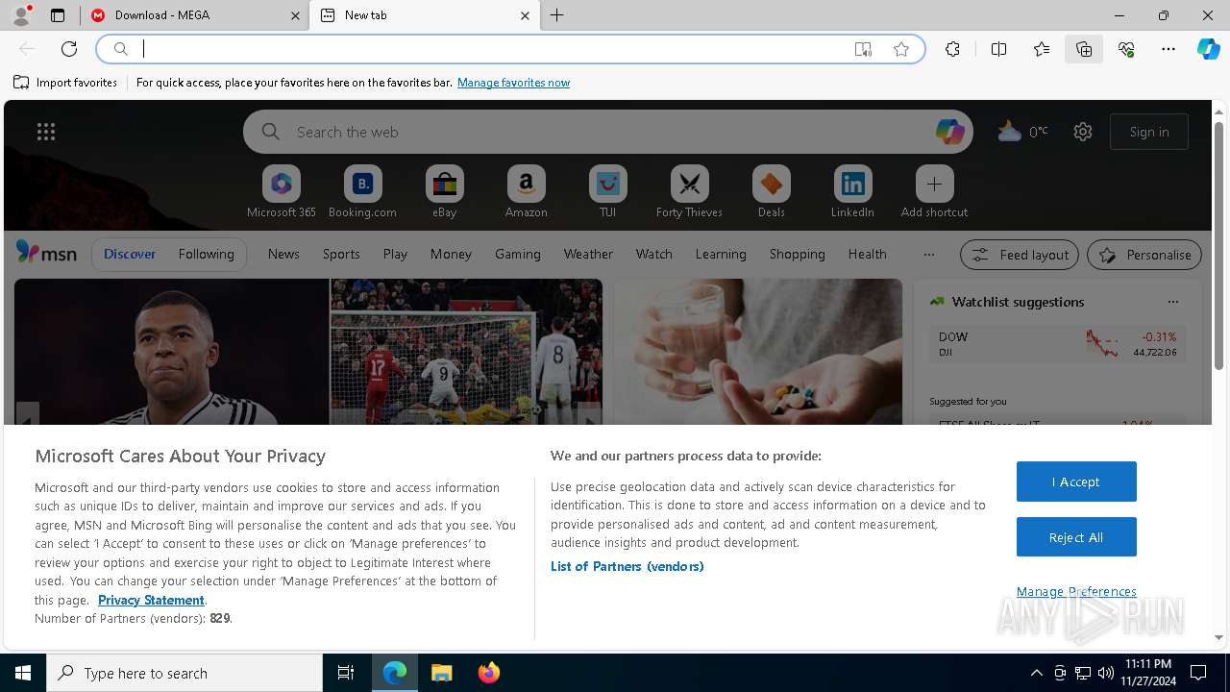This screenshot has height=692, width=1230.
Task: Open Browser essentials heart icon
Action: point(1126,49)
